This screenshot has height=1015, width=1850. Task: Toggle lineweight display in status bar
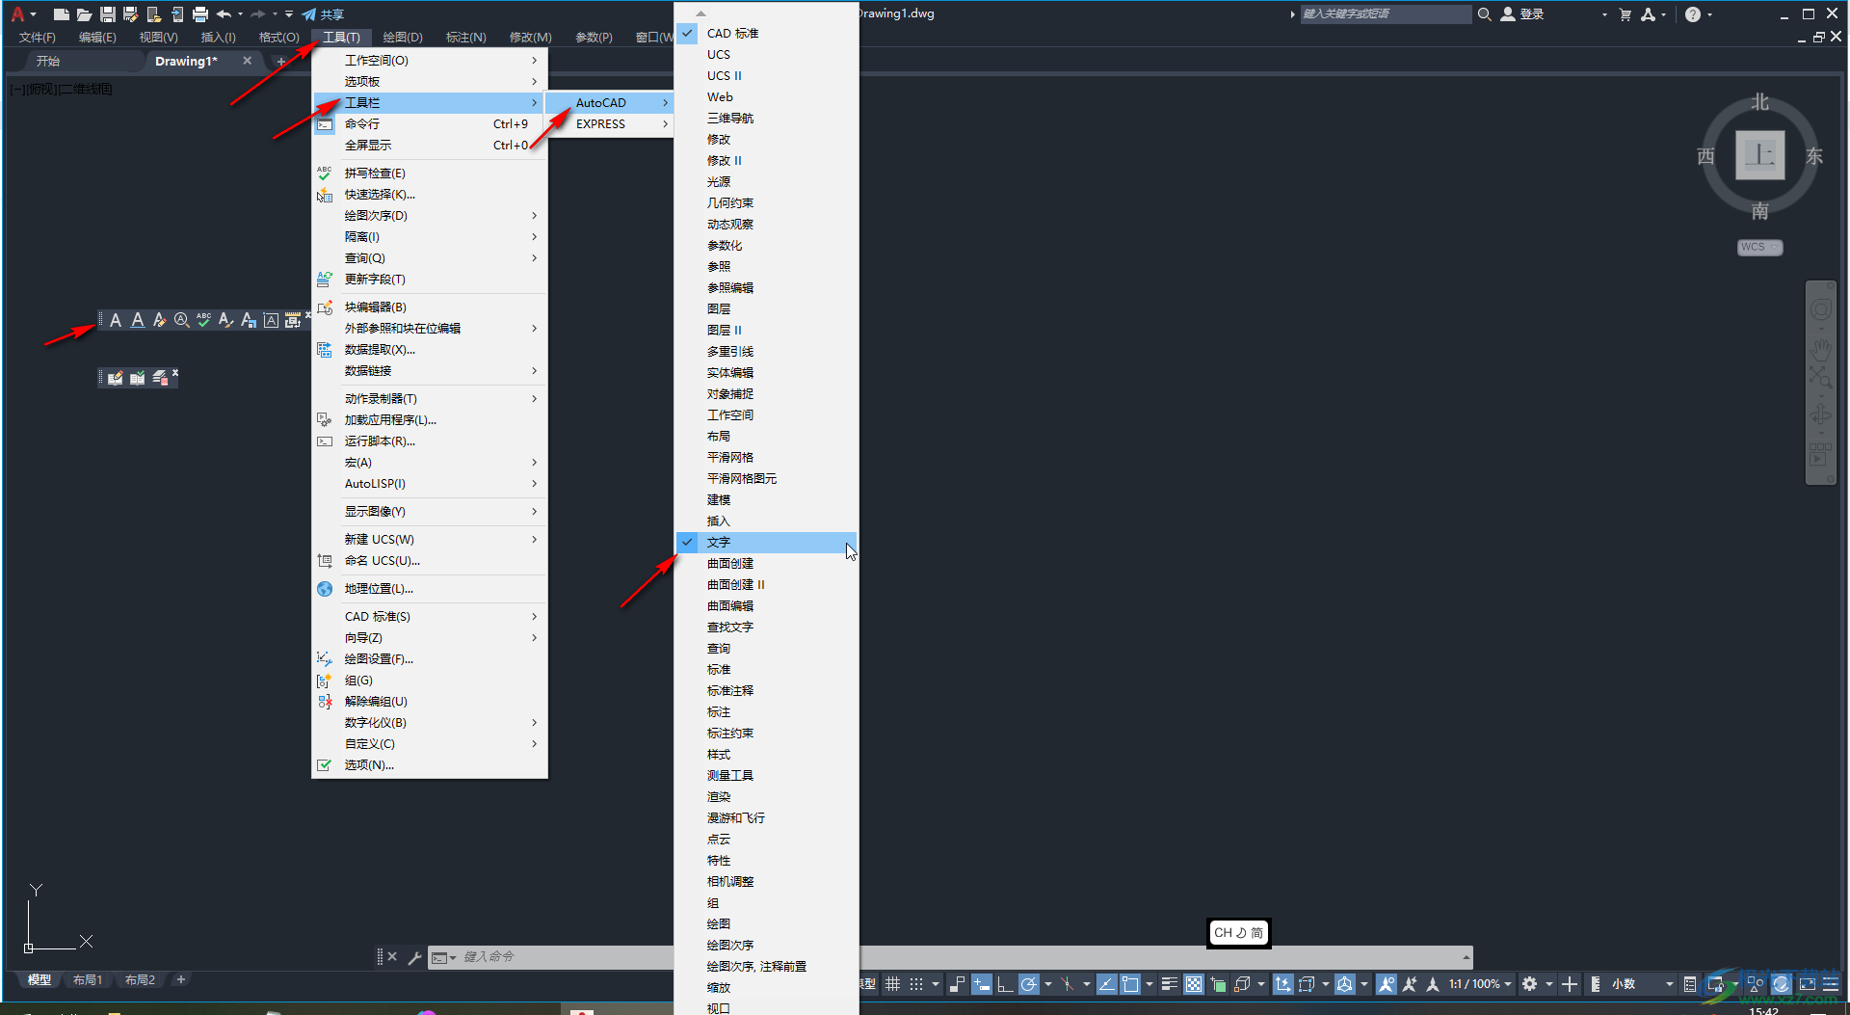(1169, 984)
